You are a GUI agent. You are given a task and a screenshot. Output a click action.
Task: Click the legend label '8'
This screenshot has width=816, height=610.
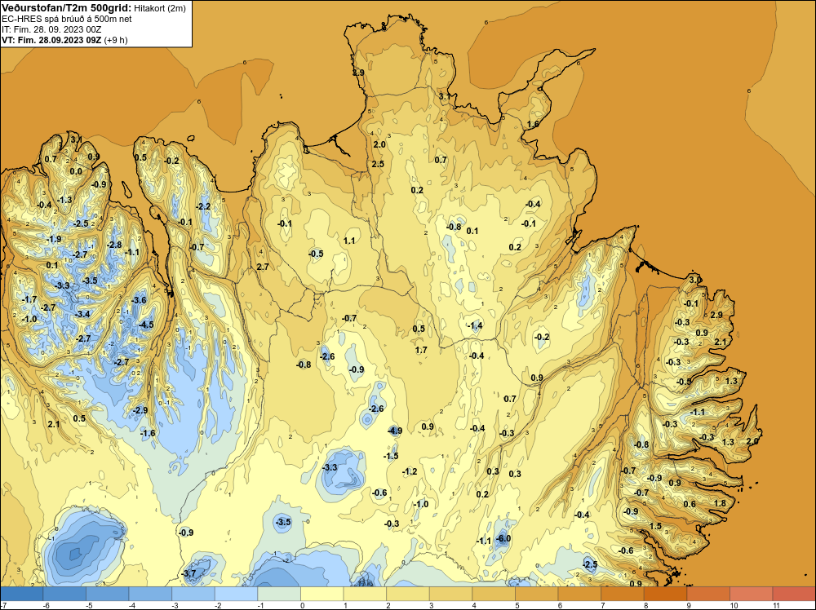click(645, 605)
